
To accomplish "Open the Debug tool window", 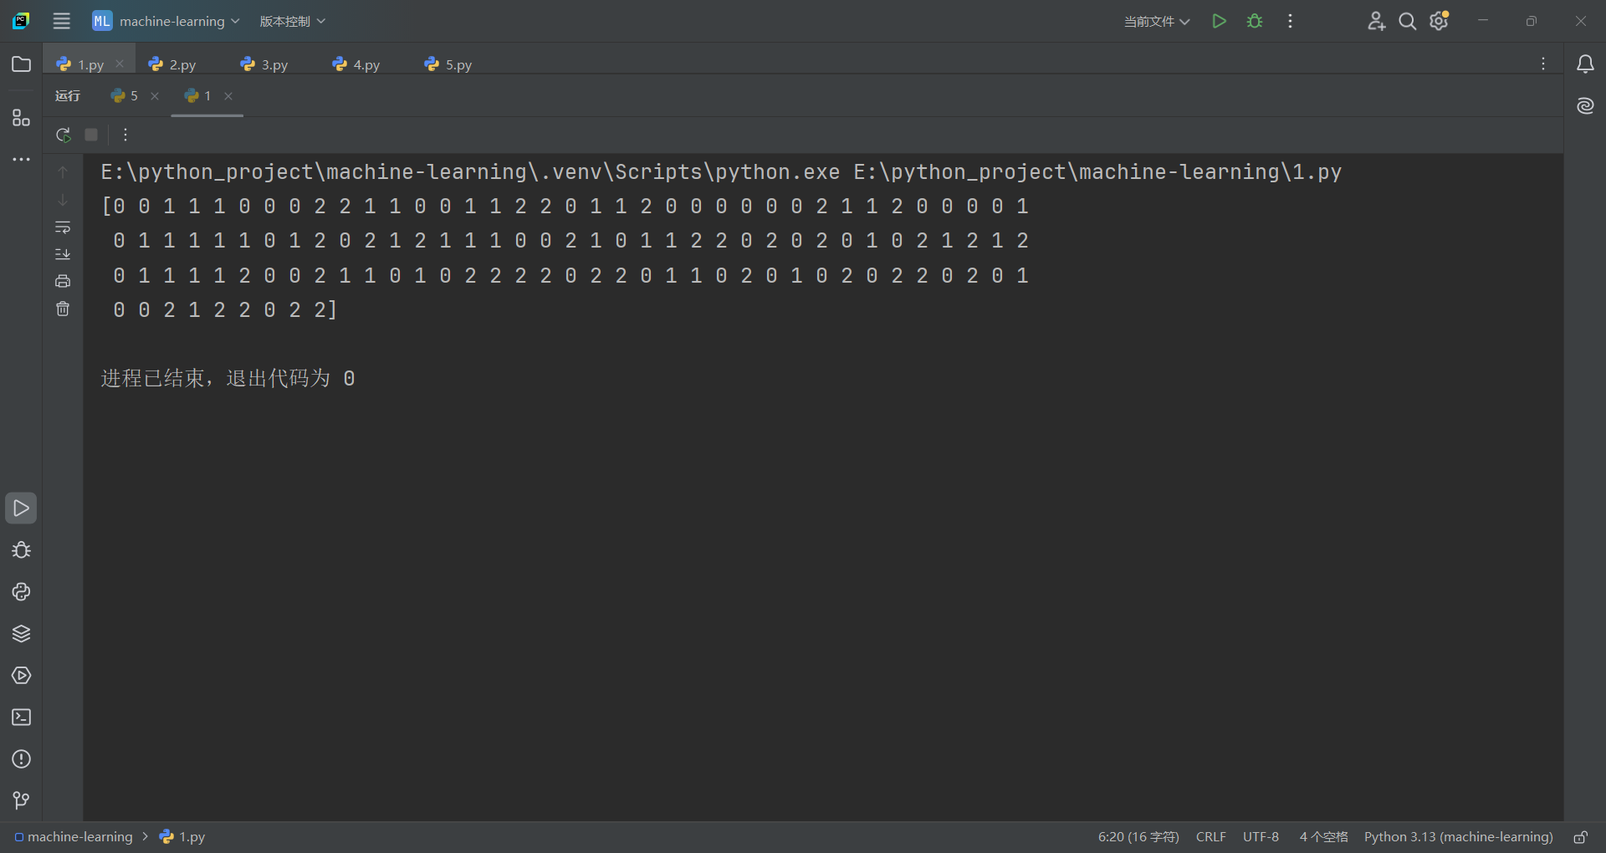I will coord(21,550).
